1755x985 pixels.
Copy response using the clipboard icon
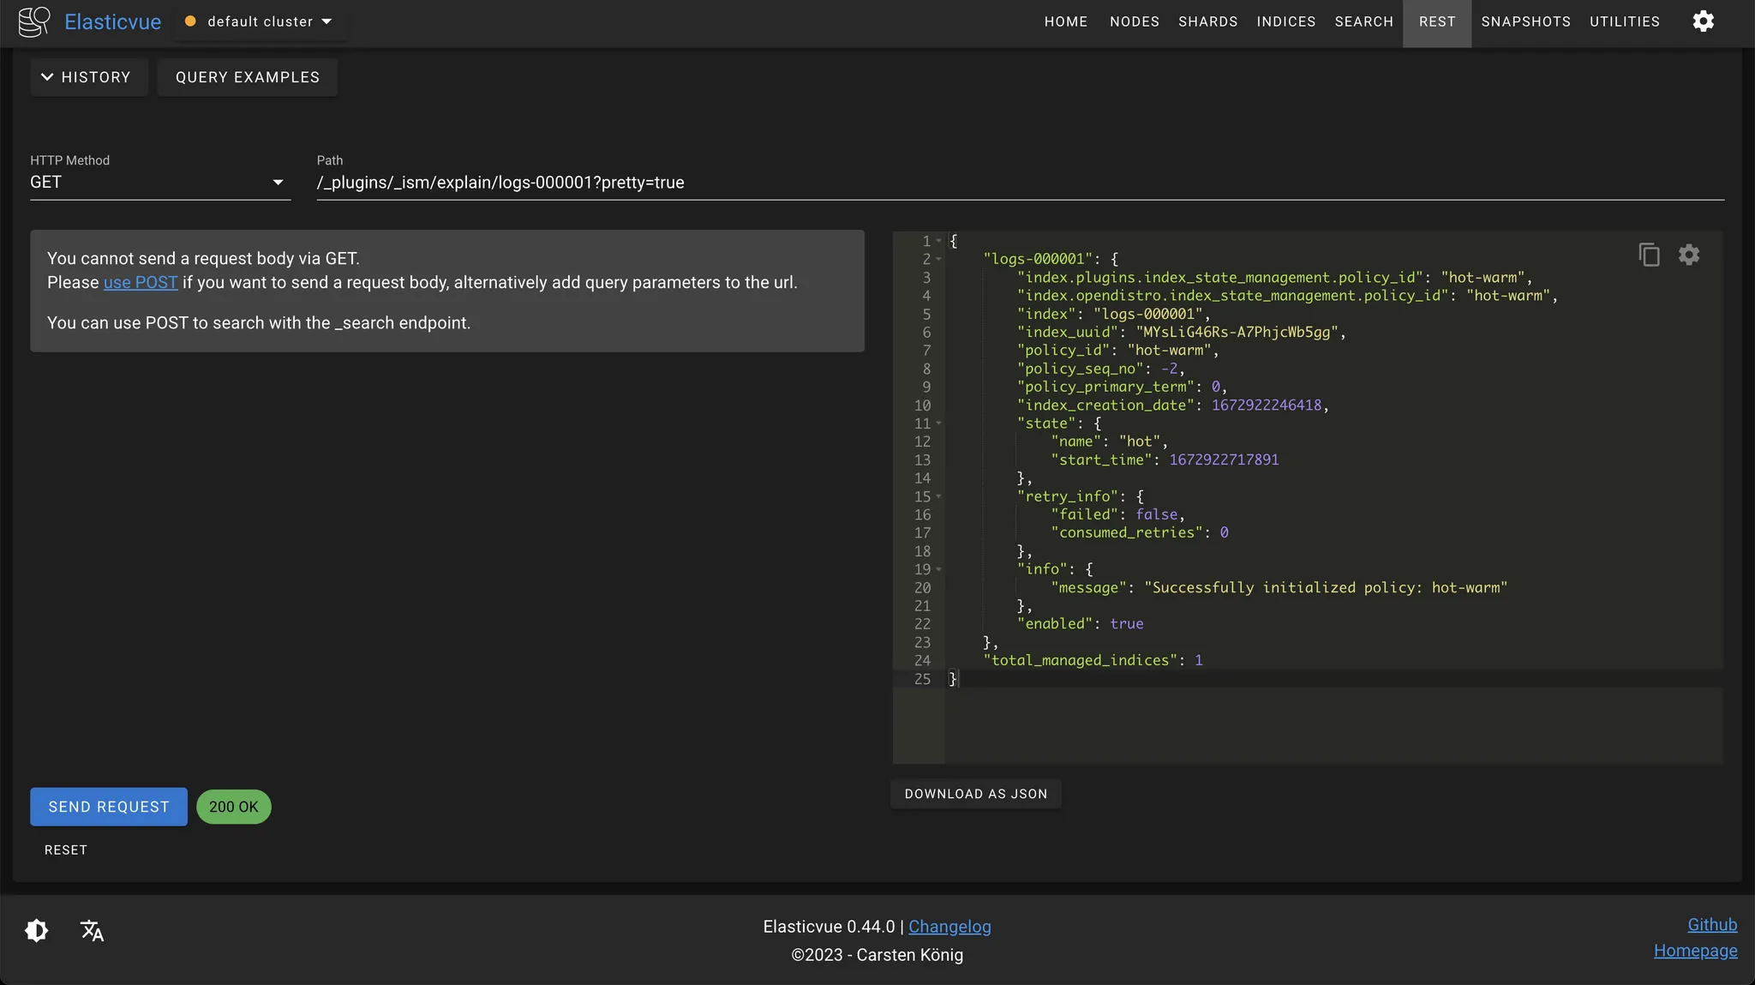coord(1649,255)
